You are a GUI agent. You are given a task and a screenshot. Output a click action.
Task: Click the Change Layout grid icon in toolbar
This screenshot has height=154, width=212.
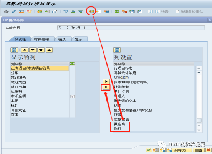[x=91, y=11]
